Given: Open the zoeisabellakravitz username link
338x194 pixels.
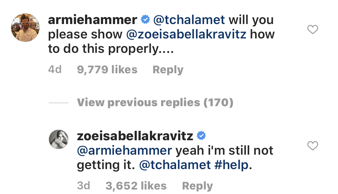Looking at the screenshot, I should point(135,136).
